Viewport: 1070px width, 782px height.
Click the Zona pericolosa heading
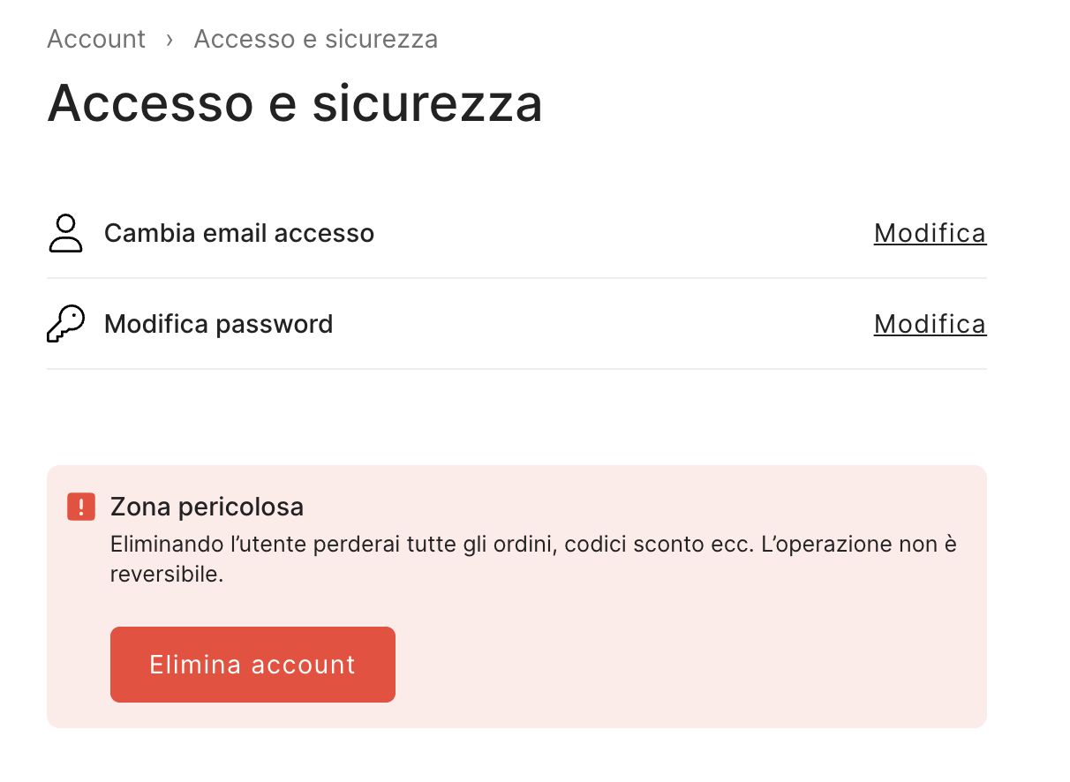click(207, 507)
